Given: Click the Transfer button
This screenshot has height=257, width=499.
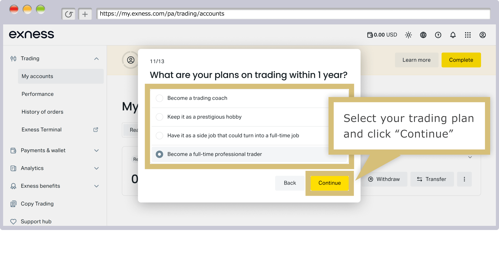Looking at the screenshot, I should pos(432,179).
